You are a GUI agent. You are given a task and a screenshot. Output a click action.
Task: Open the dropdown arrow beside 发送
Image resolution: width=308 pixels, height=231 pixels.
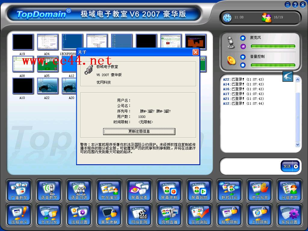coord(296,166)
